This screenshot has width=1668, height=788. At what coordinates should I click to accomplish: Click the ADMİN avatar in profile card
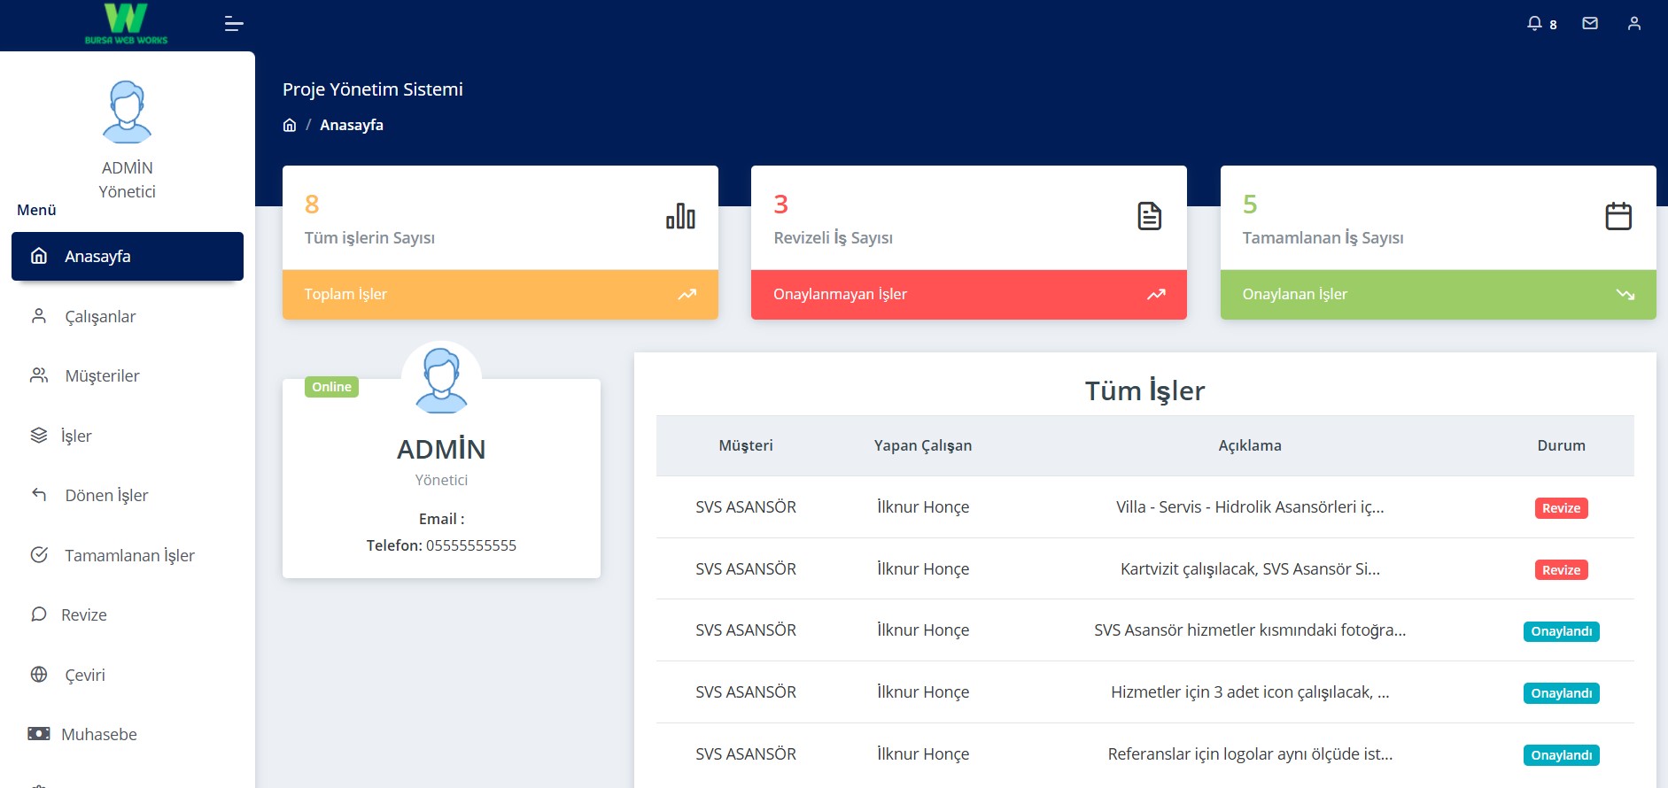click(x=441, y=381)
